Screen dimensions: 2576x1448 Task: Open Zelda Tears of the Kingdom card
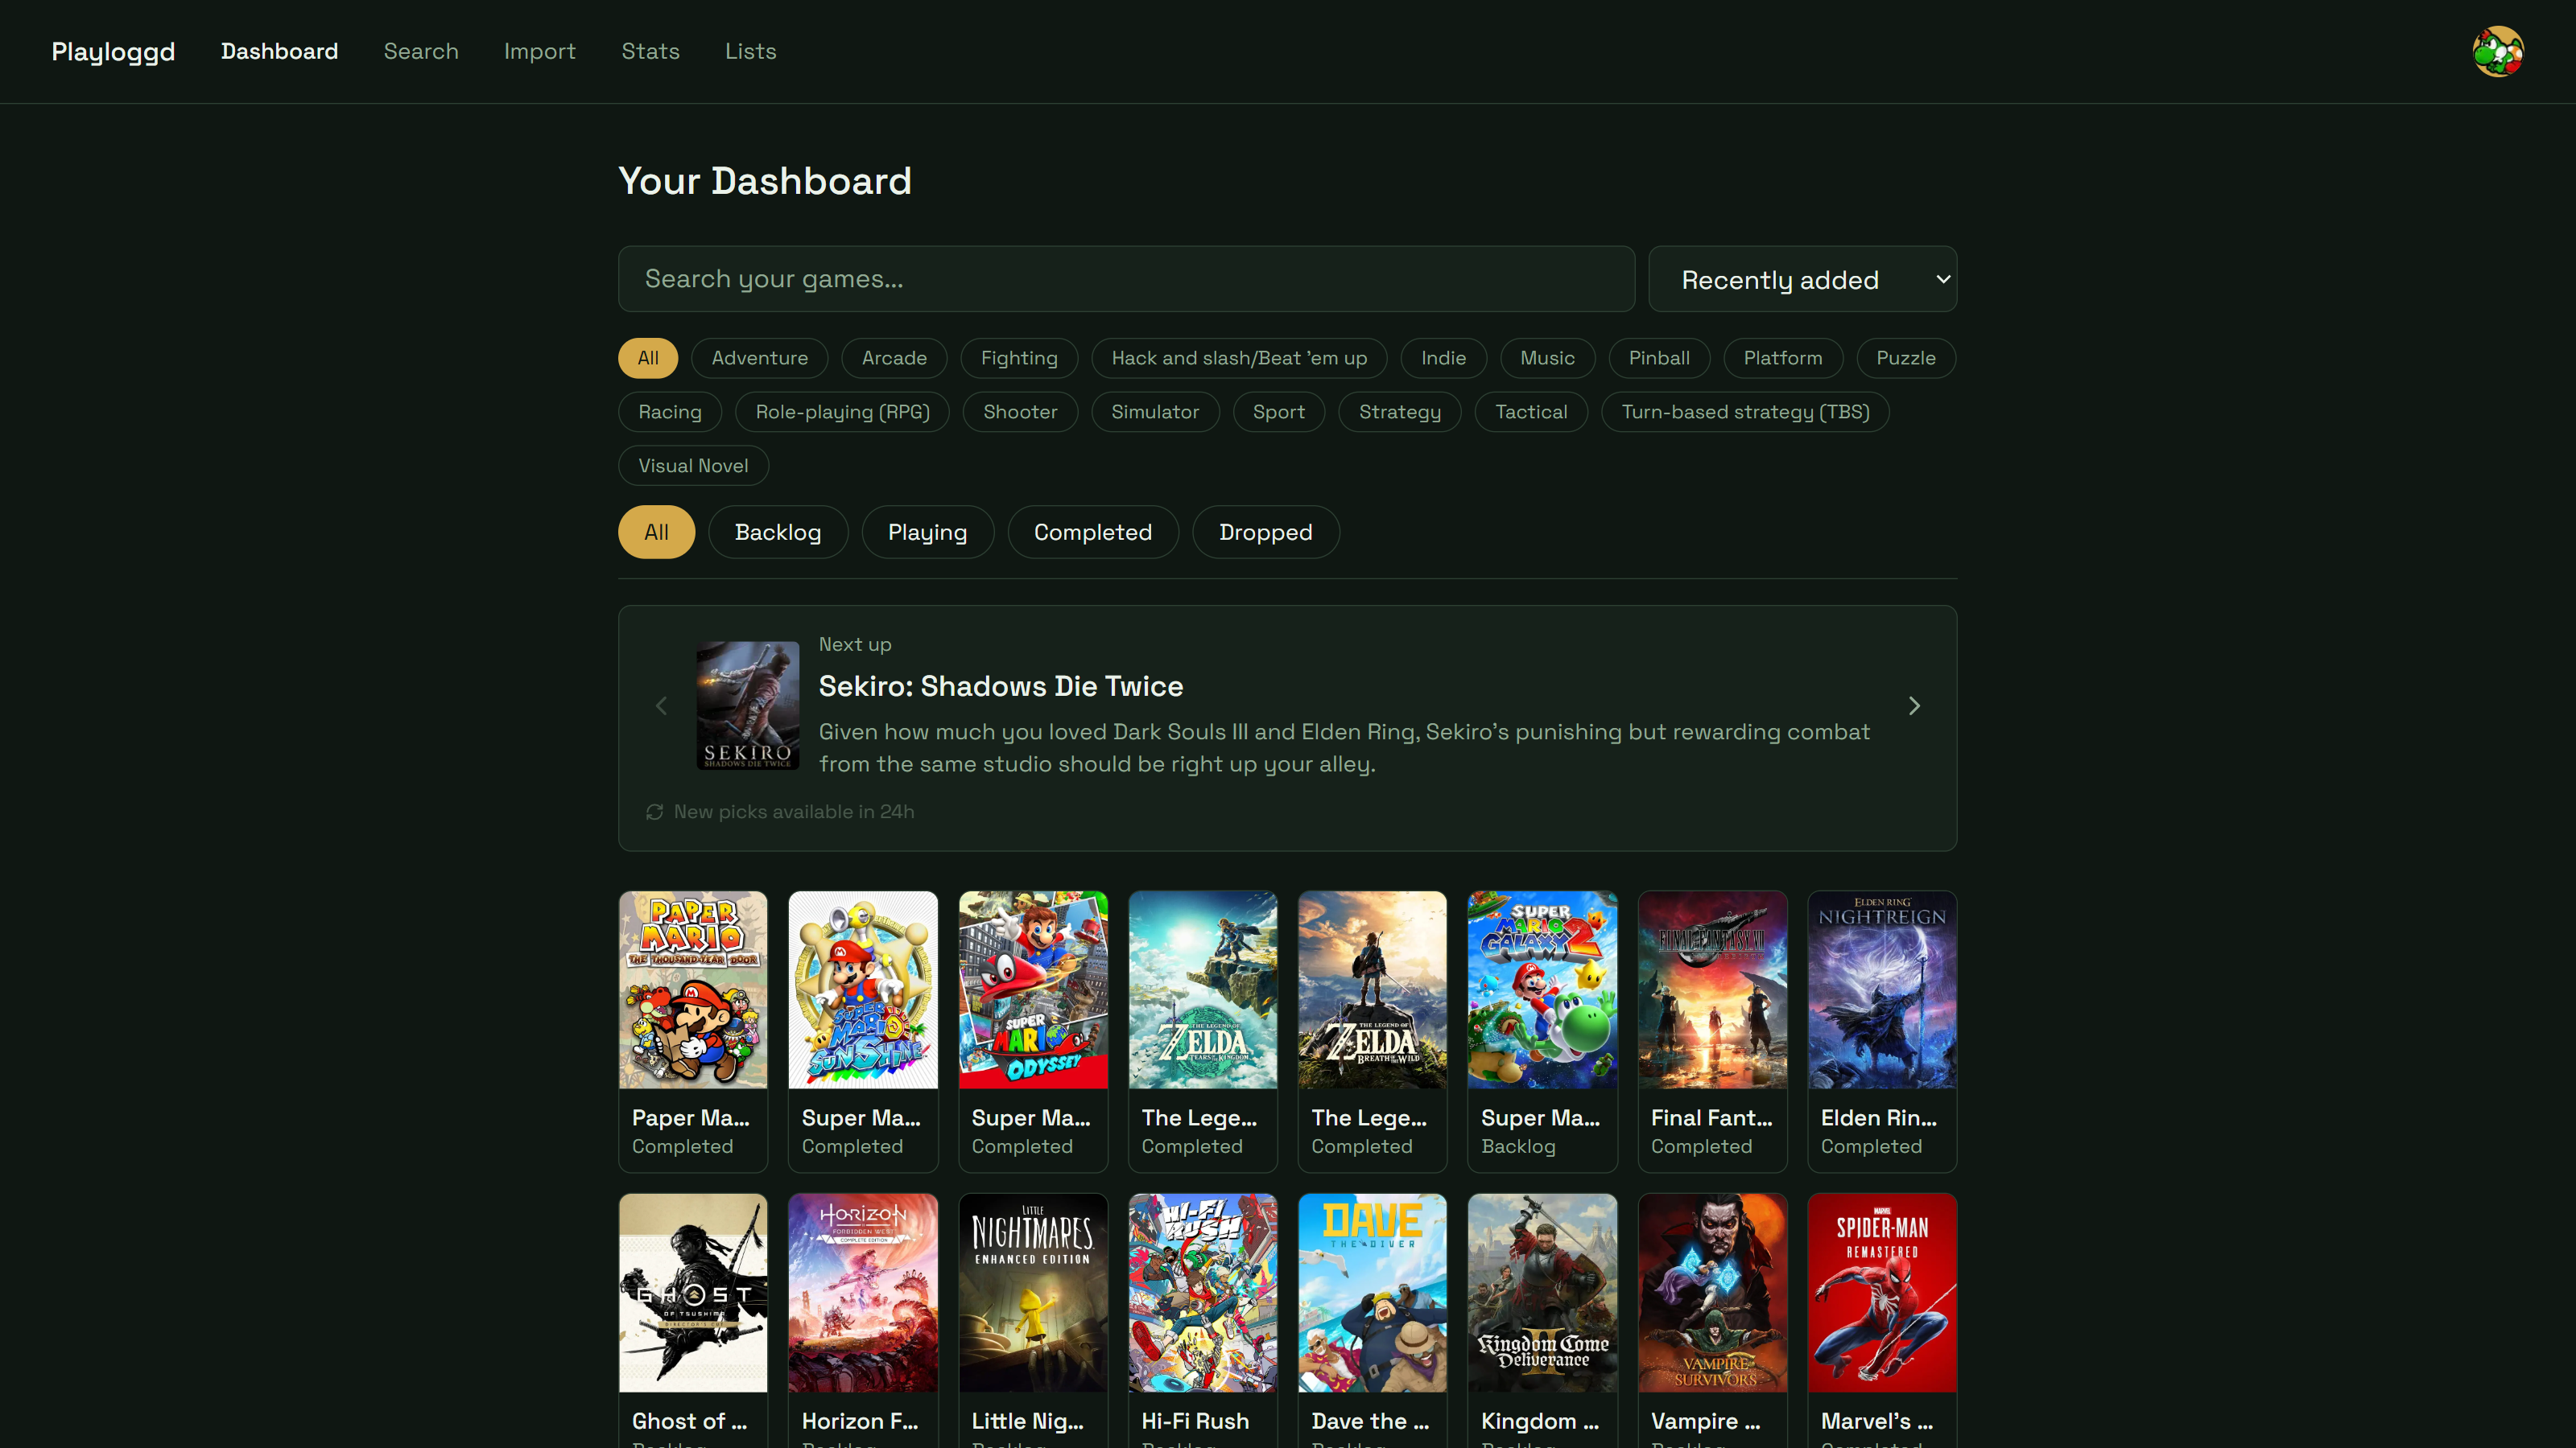click(x=1203, y=1031)
